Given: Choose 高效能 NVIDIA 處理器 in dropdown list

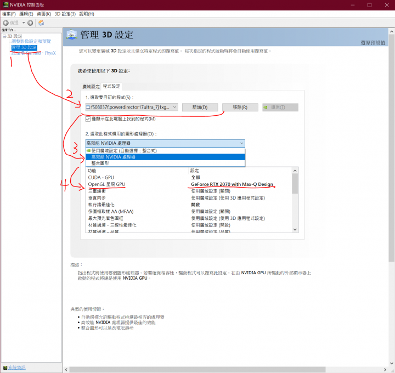Looking at the screenshot, I should 165,157.
